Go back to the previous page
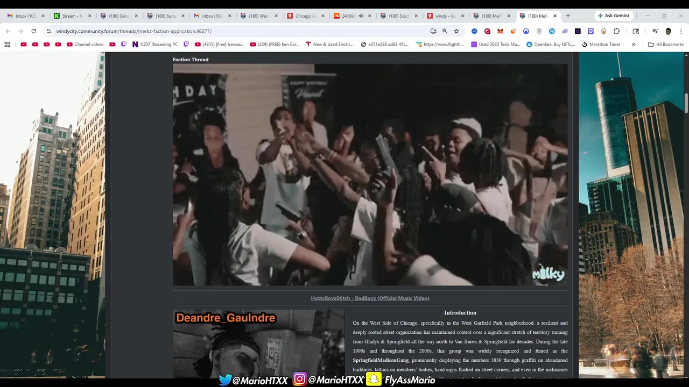Viewport: 689px width, 387px height. (x=8, y=31)
